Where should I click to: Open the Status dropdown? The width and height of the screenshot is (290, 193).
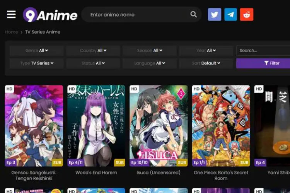tap(93, 63)
